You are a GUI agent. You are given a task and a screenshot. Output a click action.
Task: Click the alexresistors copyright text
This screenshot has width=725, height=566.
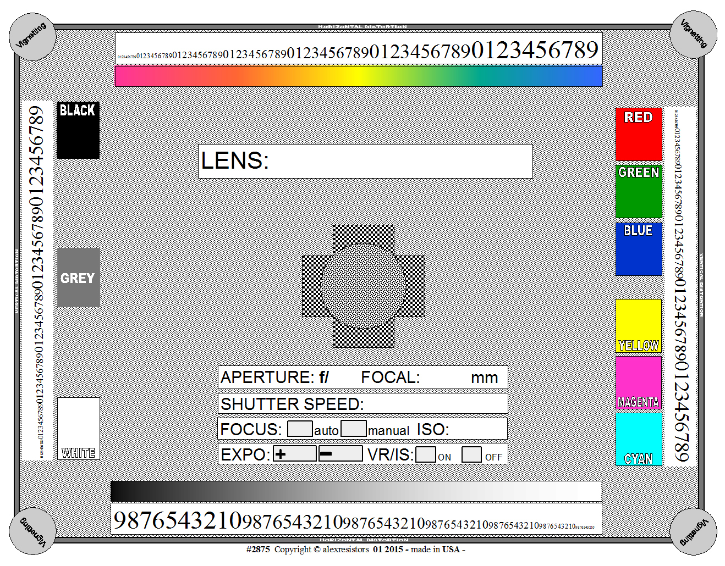pyautogui.click(x=356, y=549)
